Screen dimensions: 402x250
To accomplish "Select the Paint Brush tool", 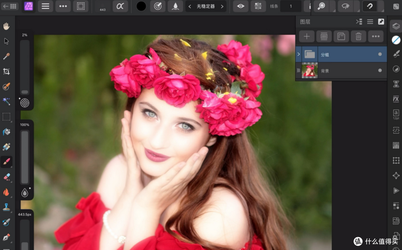I will [x=6, y=161].
